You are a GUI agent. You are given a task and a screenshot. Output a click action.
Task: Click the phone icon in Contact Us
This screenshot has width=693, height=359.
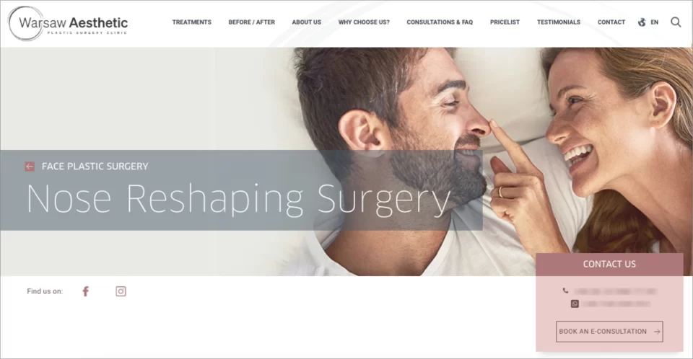pos(565,291)
